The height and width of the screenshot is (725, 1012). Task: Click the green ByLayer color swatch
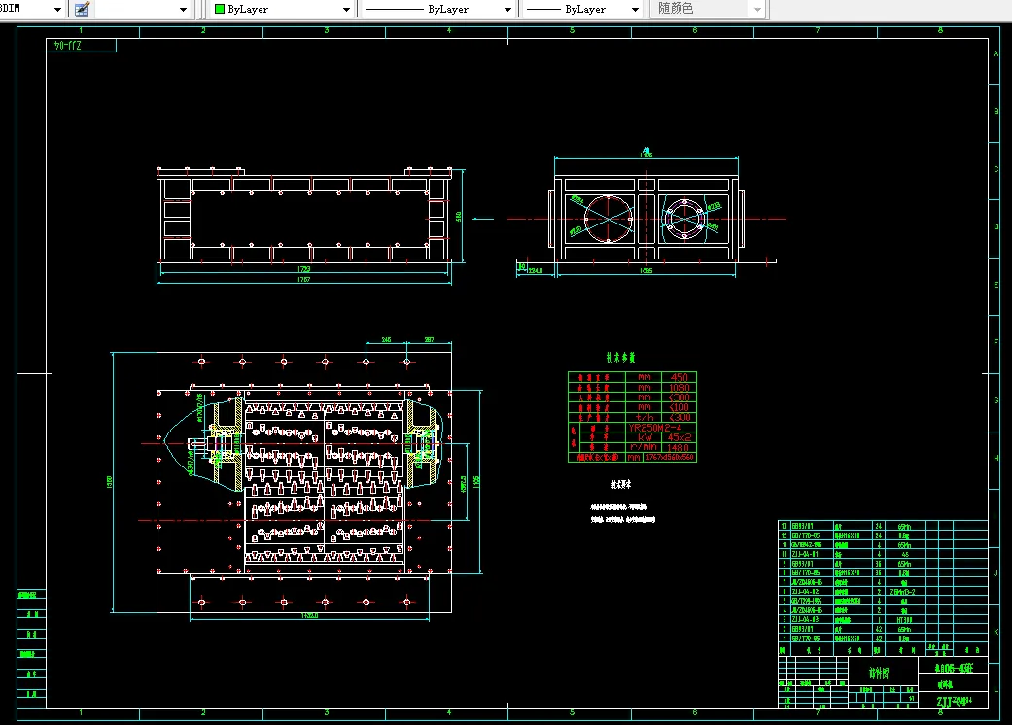220,9
